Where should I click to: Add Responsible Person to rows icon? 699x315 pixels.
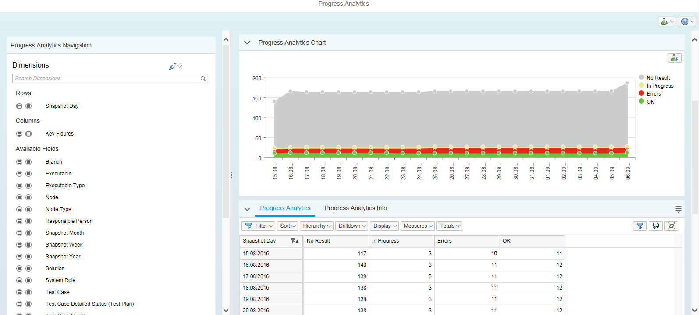[x=19, y=221]
